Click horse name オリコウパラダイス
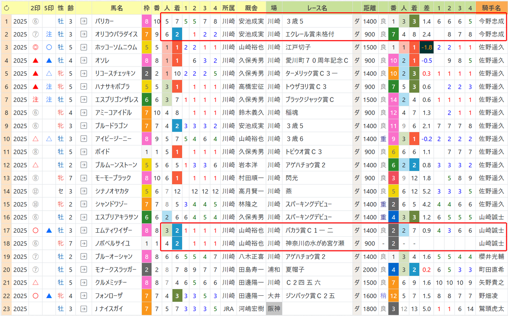Screen dimensions: 508x316 [117, 34]
